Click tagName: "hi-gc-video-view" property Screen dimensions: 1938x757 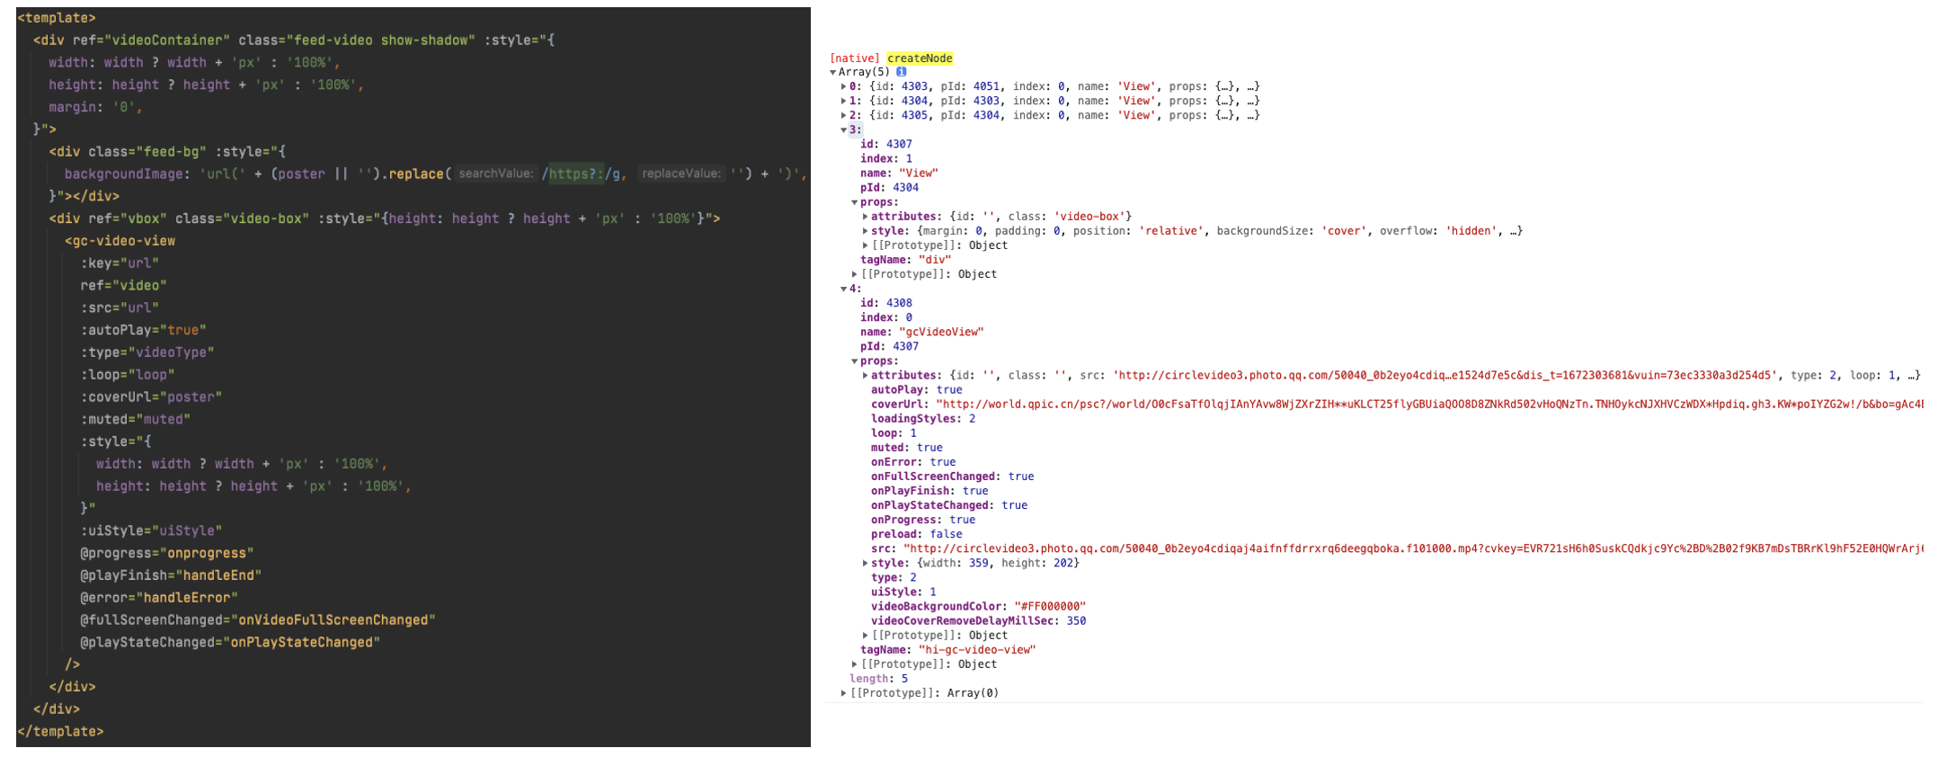point(947,650)
